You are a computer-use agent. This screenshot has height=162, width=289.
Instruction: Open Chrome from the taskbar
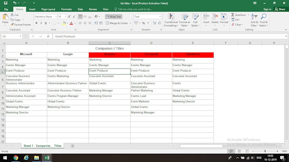16,158
